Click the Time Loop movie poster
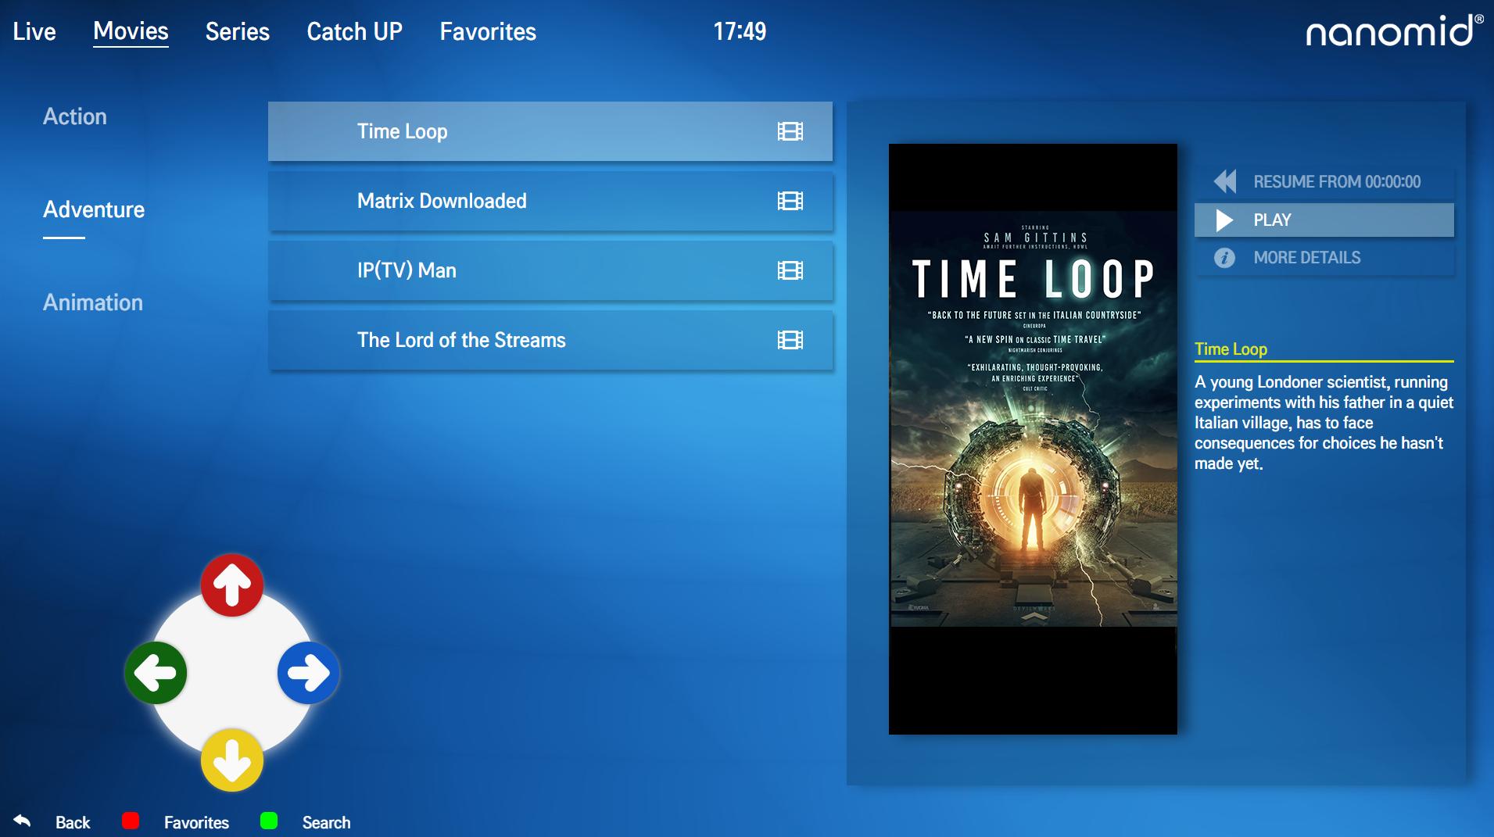Image resolution: width=1494 pixels, height=837 pixels. (1033, 438)
